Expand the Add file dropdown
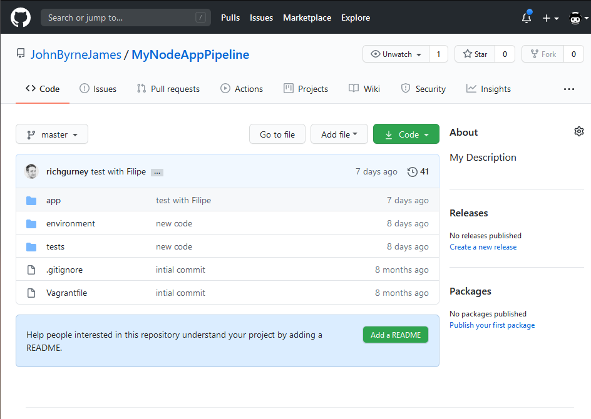Image resolution: width=591 pixels, height=419 pixels. [339, 134]
